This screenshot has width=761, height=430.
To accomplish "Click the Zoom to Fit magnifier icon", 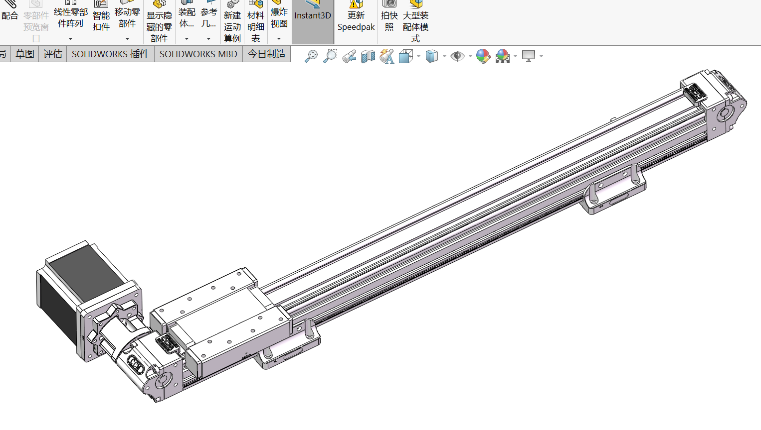I will 311,56.
